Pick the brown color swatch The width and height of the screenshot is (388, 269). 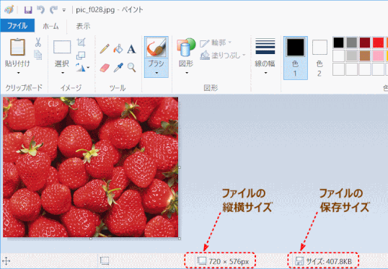(365, 56)
